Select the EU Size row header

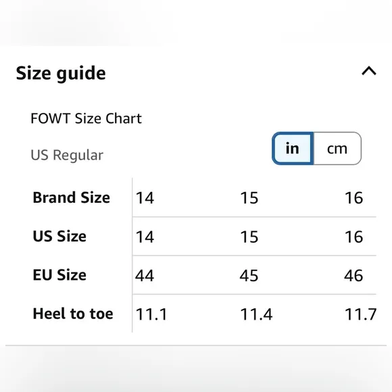pyautogui.click(x=59, y=275)
